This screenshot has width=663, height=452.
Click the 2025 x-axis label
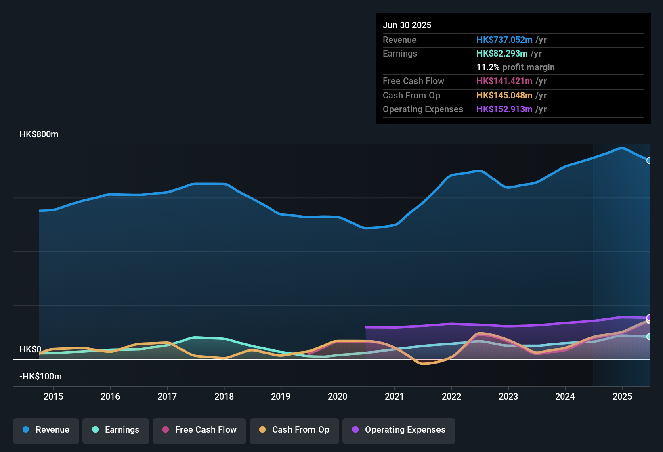[x=622, y=396]
